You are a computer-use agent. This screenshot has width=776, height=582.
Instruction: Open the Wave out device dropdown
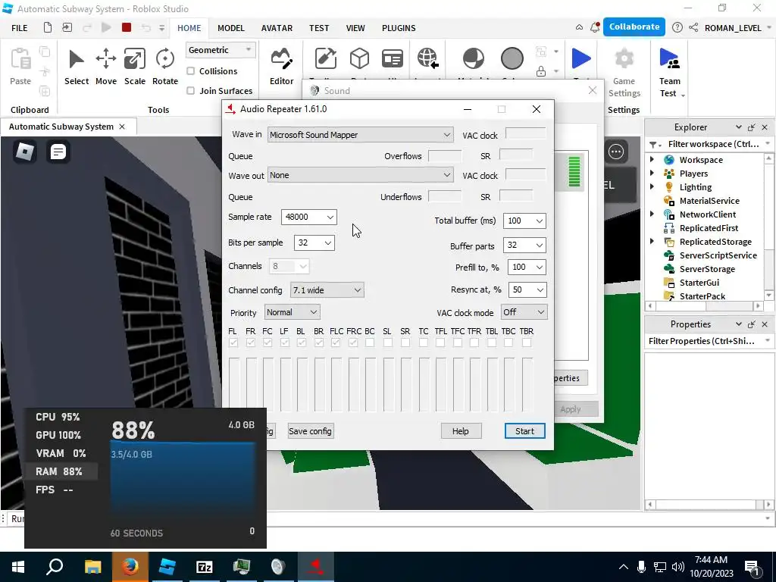[360, 175]
